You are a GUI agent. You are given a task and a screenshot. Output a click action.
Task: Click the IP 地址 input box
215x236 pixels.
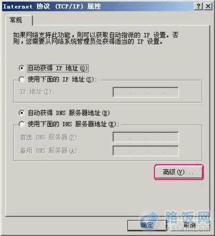[x=145, y=92]
